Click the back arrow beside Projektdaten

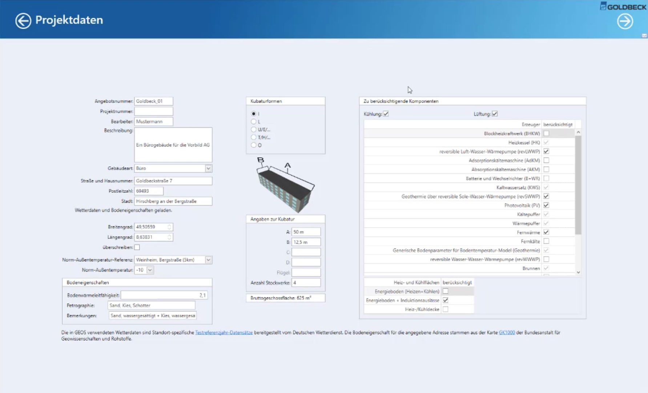(23, 21)
